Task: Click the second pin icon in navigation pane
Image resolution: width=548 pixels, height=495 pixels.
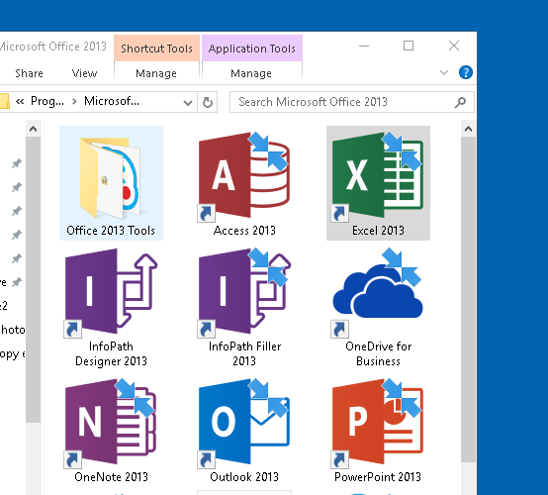Action: [x=17, y=187]
